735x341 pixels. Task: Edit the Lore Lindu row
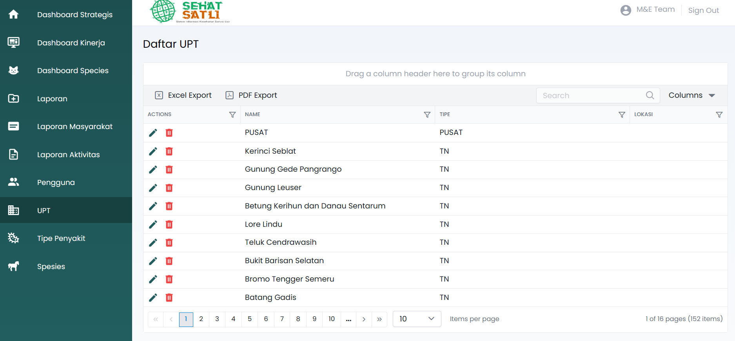pos(153,224)
